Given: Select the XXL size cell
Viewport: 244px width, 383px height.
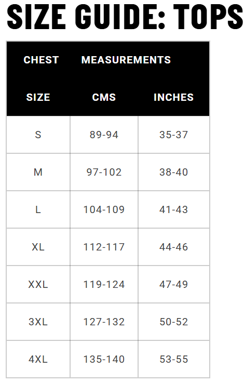Looking at the screenshot, I should tap(38, 284).
